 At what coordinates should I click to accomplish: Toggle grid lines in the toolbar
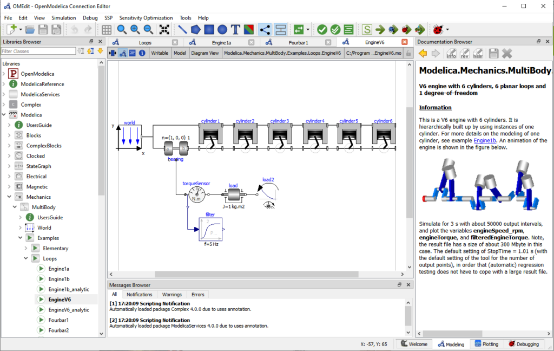coord(107,30)
